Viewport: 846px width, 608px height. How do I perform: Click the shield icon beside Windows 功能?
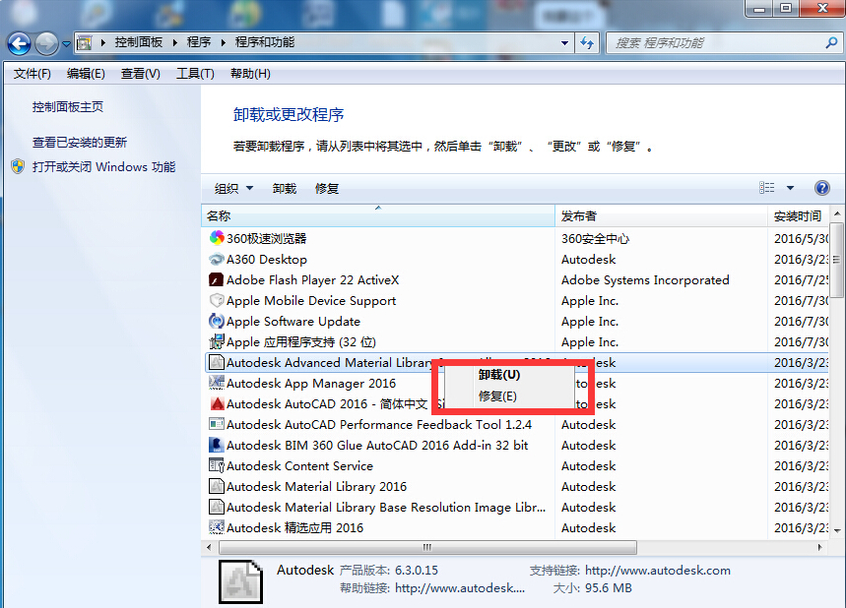18,166
